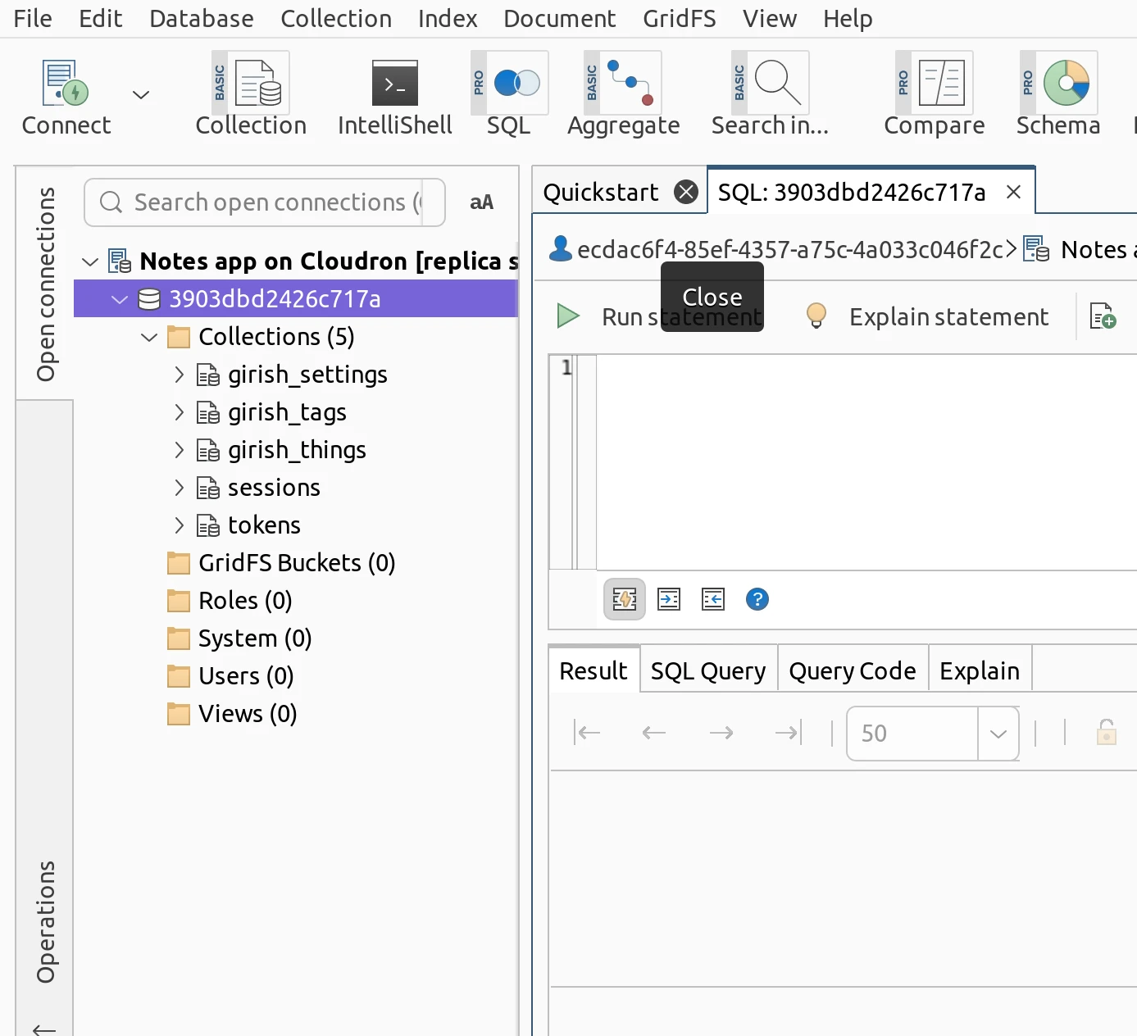The image size is (1137, 1036).
Task: Unlock the result pagination lock
Action: [1105, 733]
